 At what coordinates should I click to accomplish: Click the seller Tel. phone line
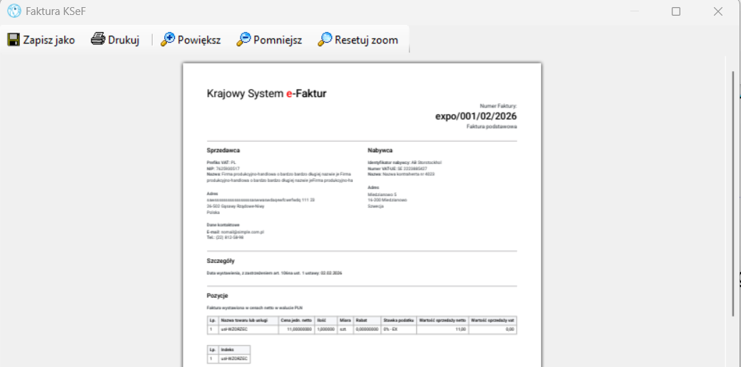pos(225,237)
